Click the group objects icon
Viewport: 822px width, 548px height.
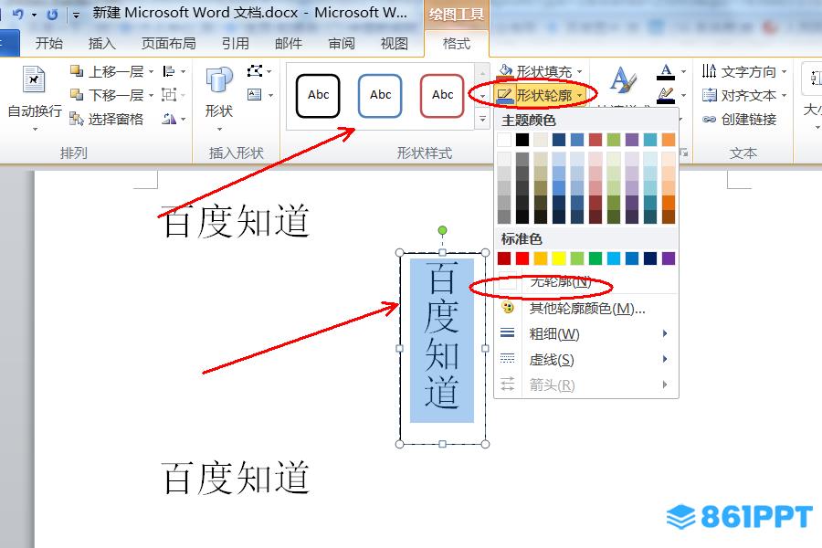(x=169, y=95)
